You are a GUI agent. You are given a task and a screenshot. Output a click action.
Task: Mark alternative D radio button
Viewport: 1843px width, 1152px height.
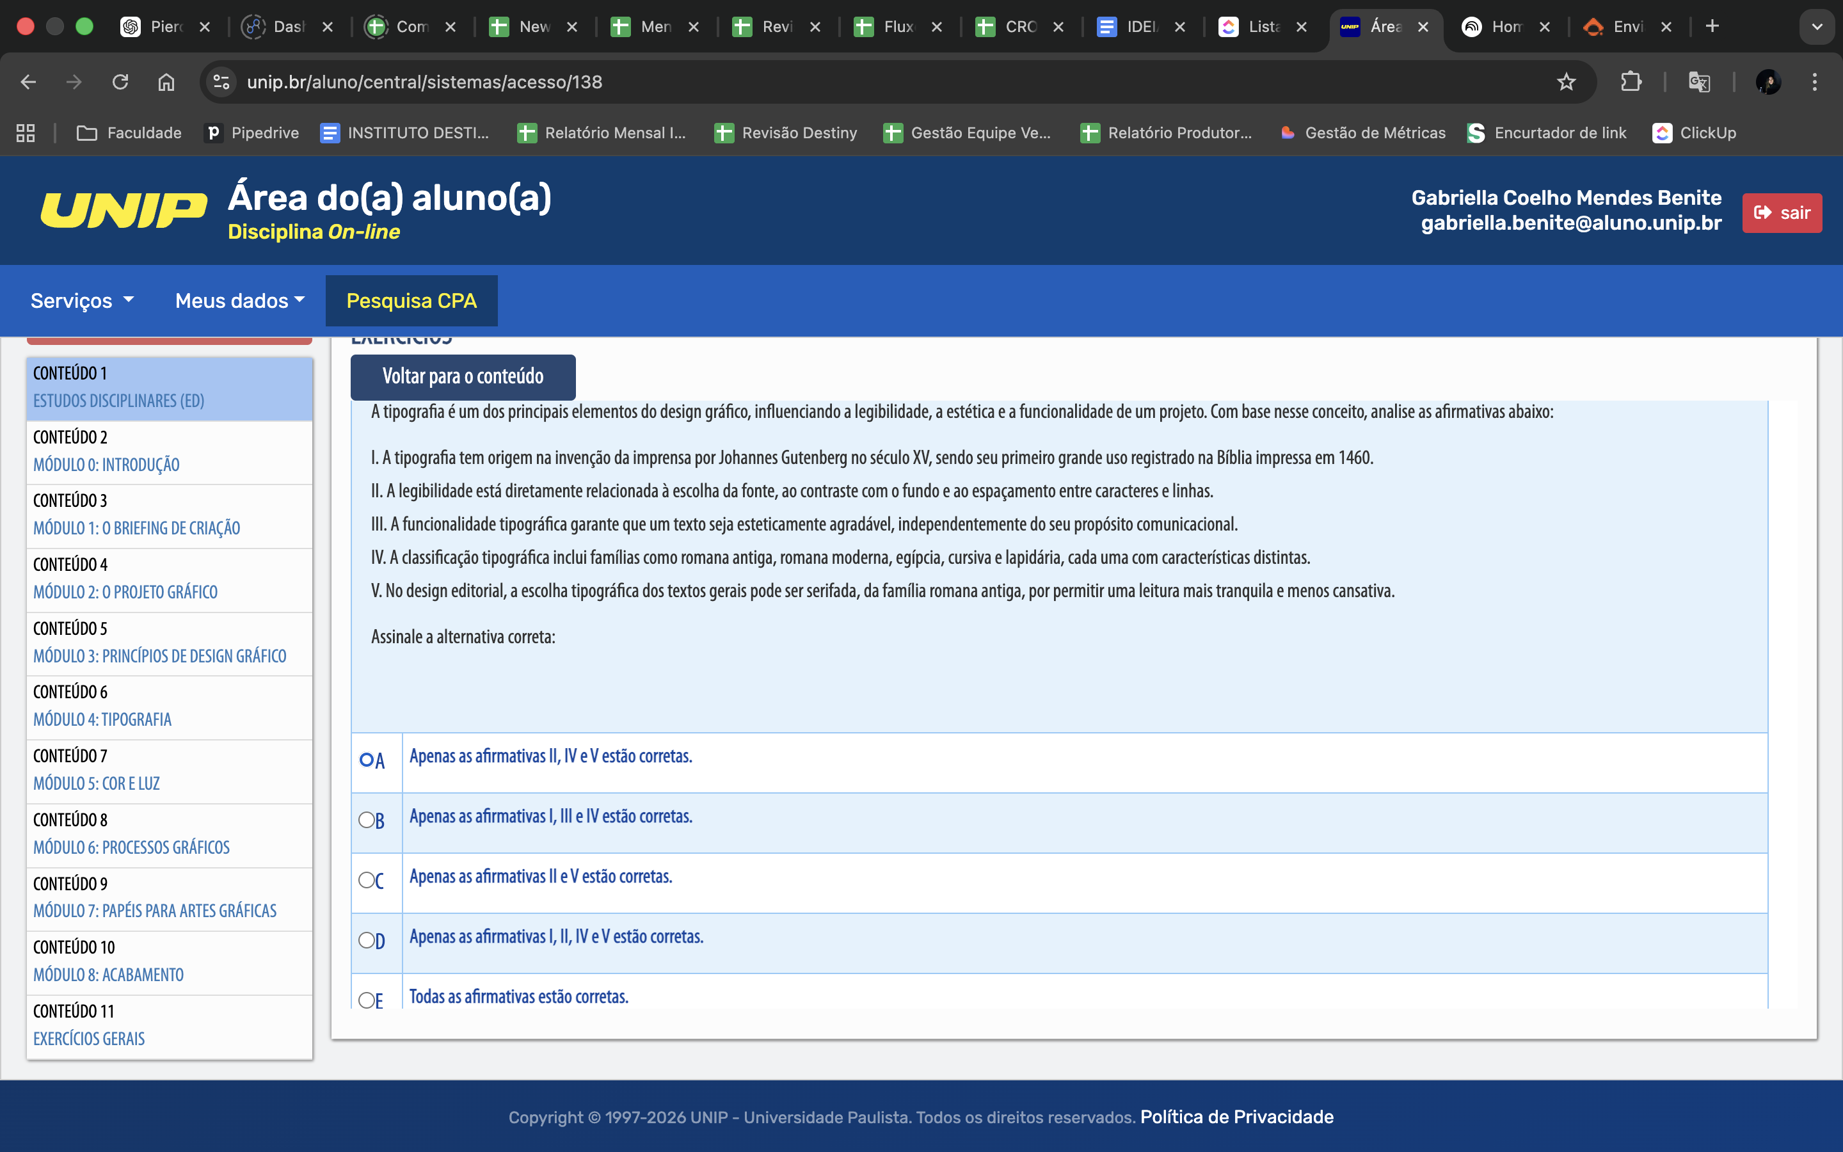pyautogui.click(x=366, y=940)
